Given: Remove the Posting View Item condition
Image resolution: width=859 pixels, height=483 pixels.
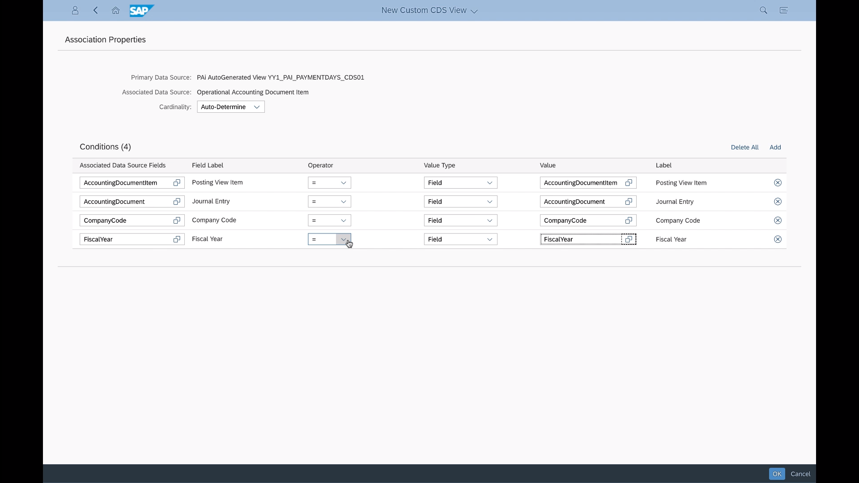Looking at the screenshot, I should [778, 183].
